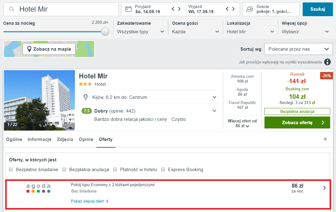Screen dimensions: 336x212
Task: Enable the Bezpłatna anulacja filter checkbox
Action: 65,170
